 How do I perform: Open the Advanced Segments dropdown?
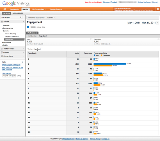point(36,18)
